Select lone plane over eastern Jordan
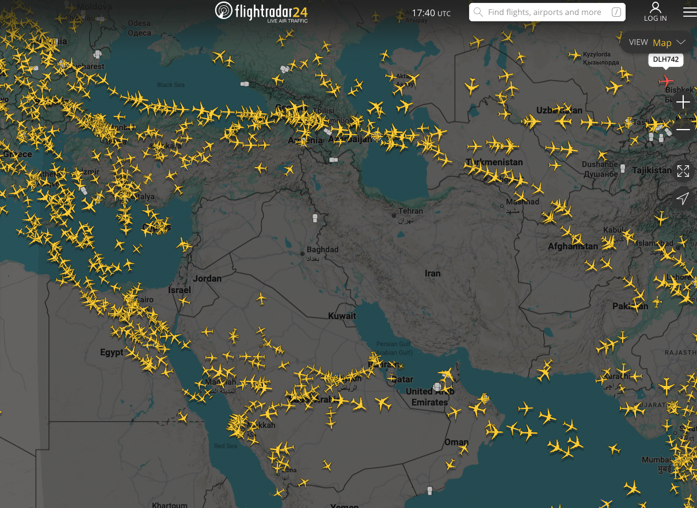 point(261,298)
